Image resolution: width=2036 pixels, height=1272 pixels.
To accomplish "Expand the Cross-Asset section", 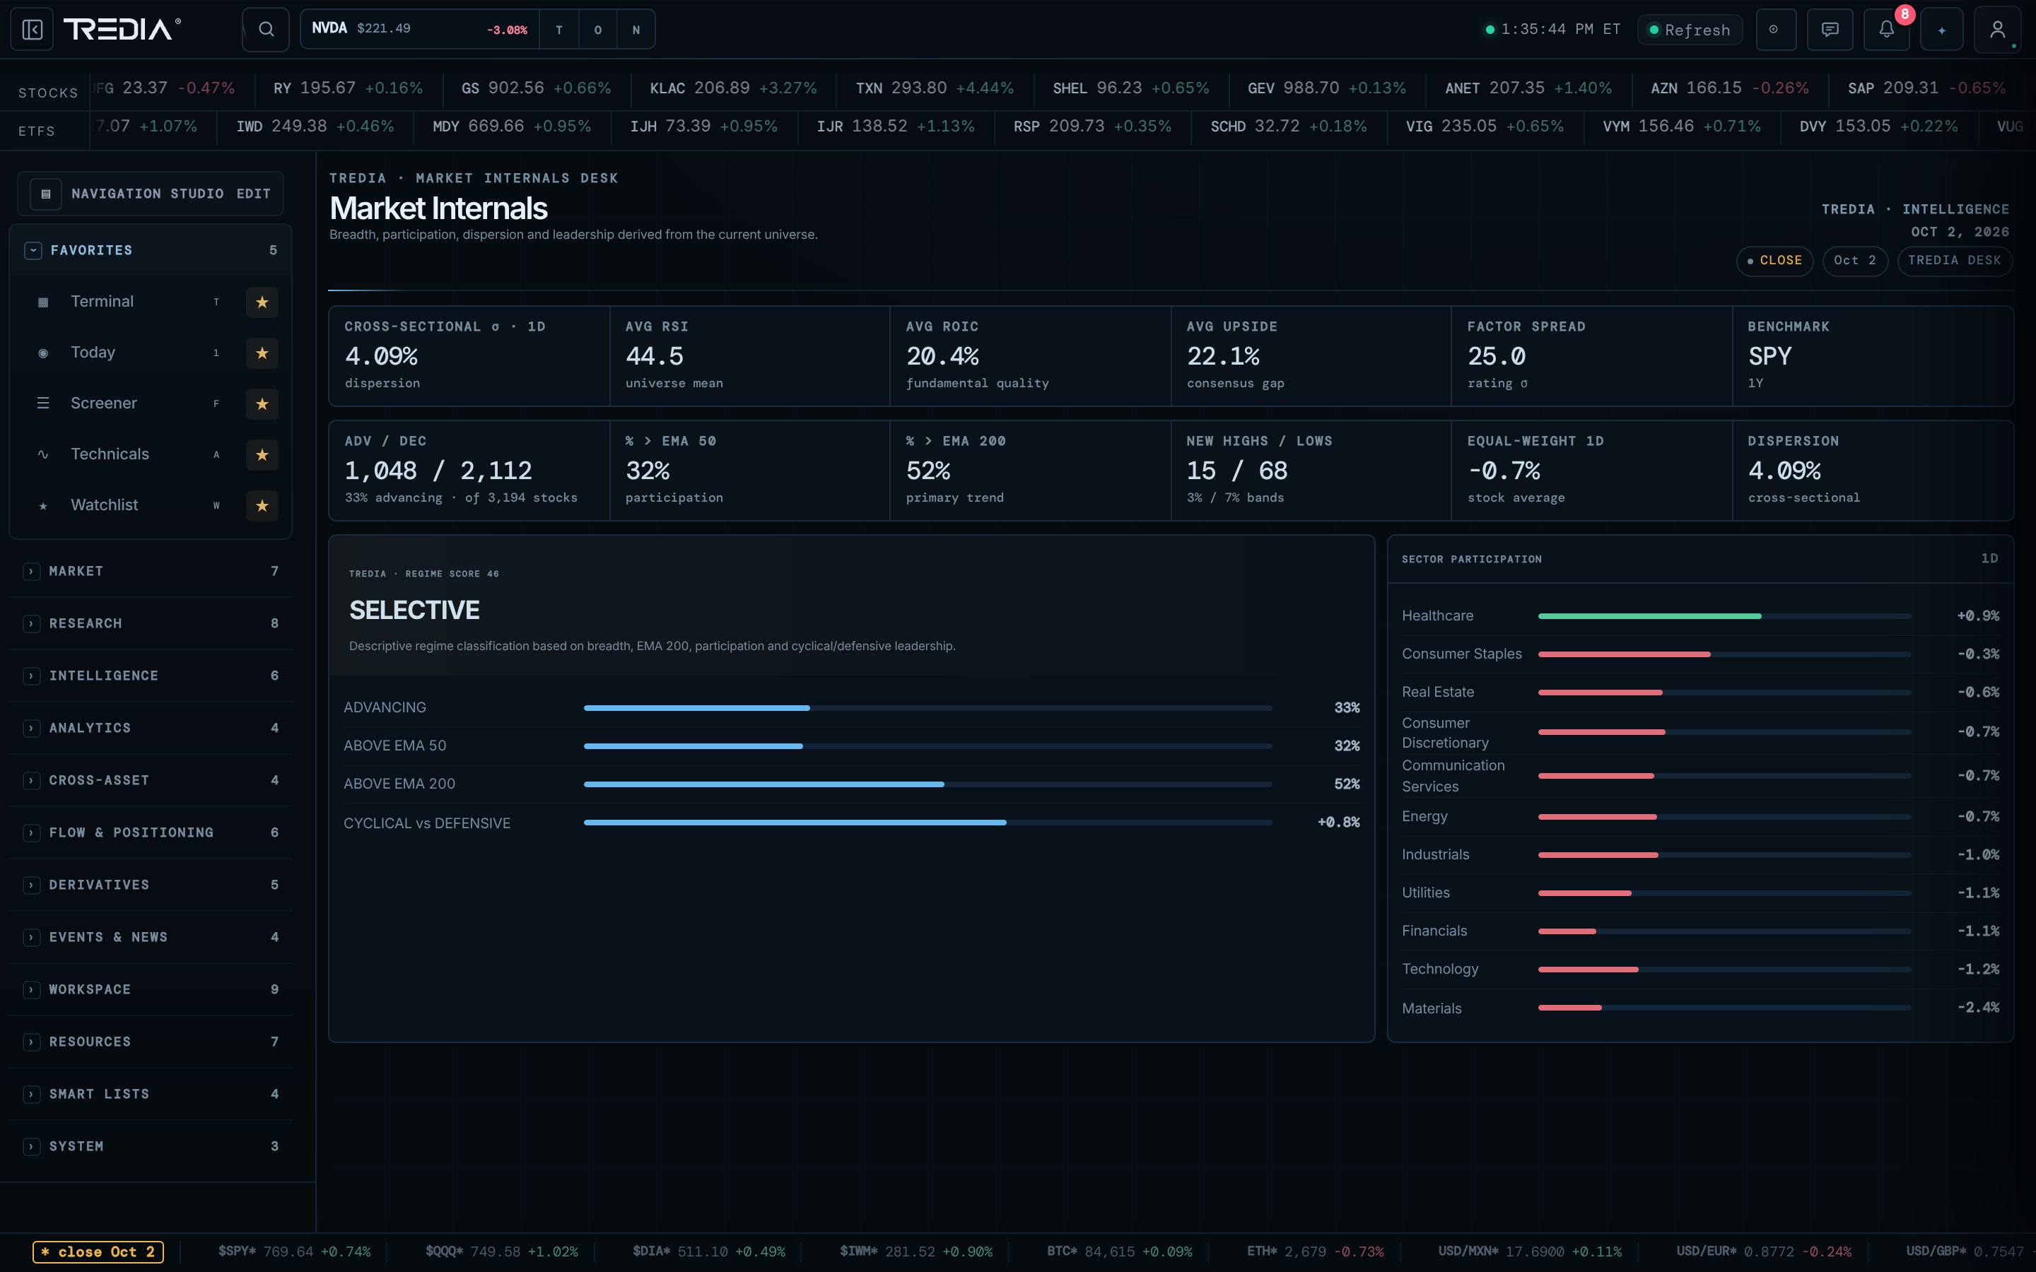I will [151, 780].
